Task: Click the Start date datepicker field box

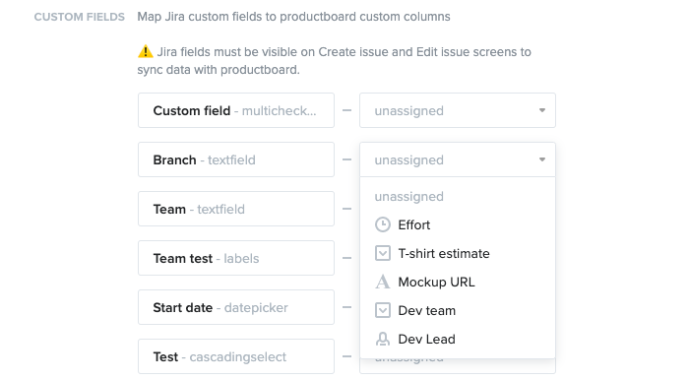Action: point(236,307)
